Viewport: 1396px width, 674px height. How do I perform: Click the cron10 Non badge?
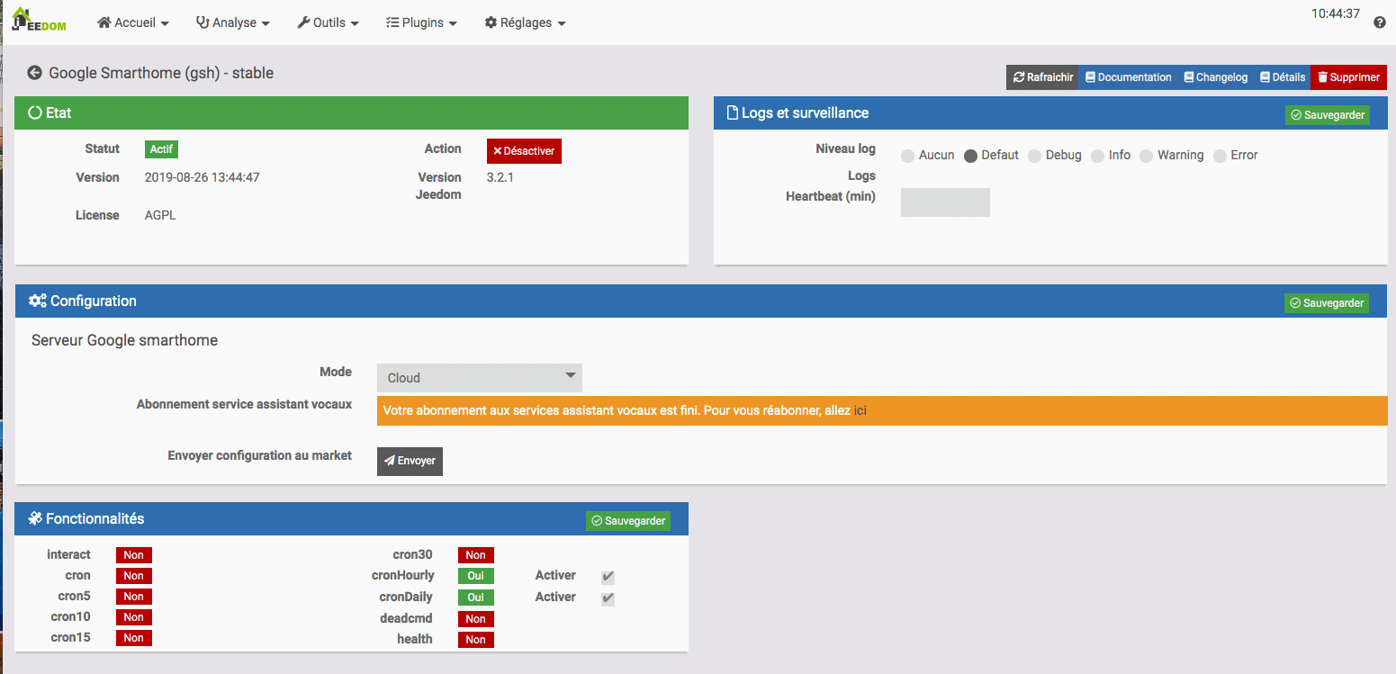click(134, 617)
